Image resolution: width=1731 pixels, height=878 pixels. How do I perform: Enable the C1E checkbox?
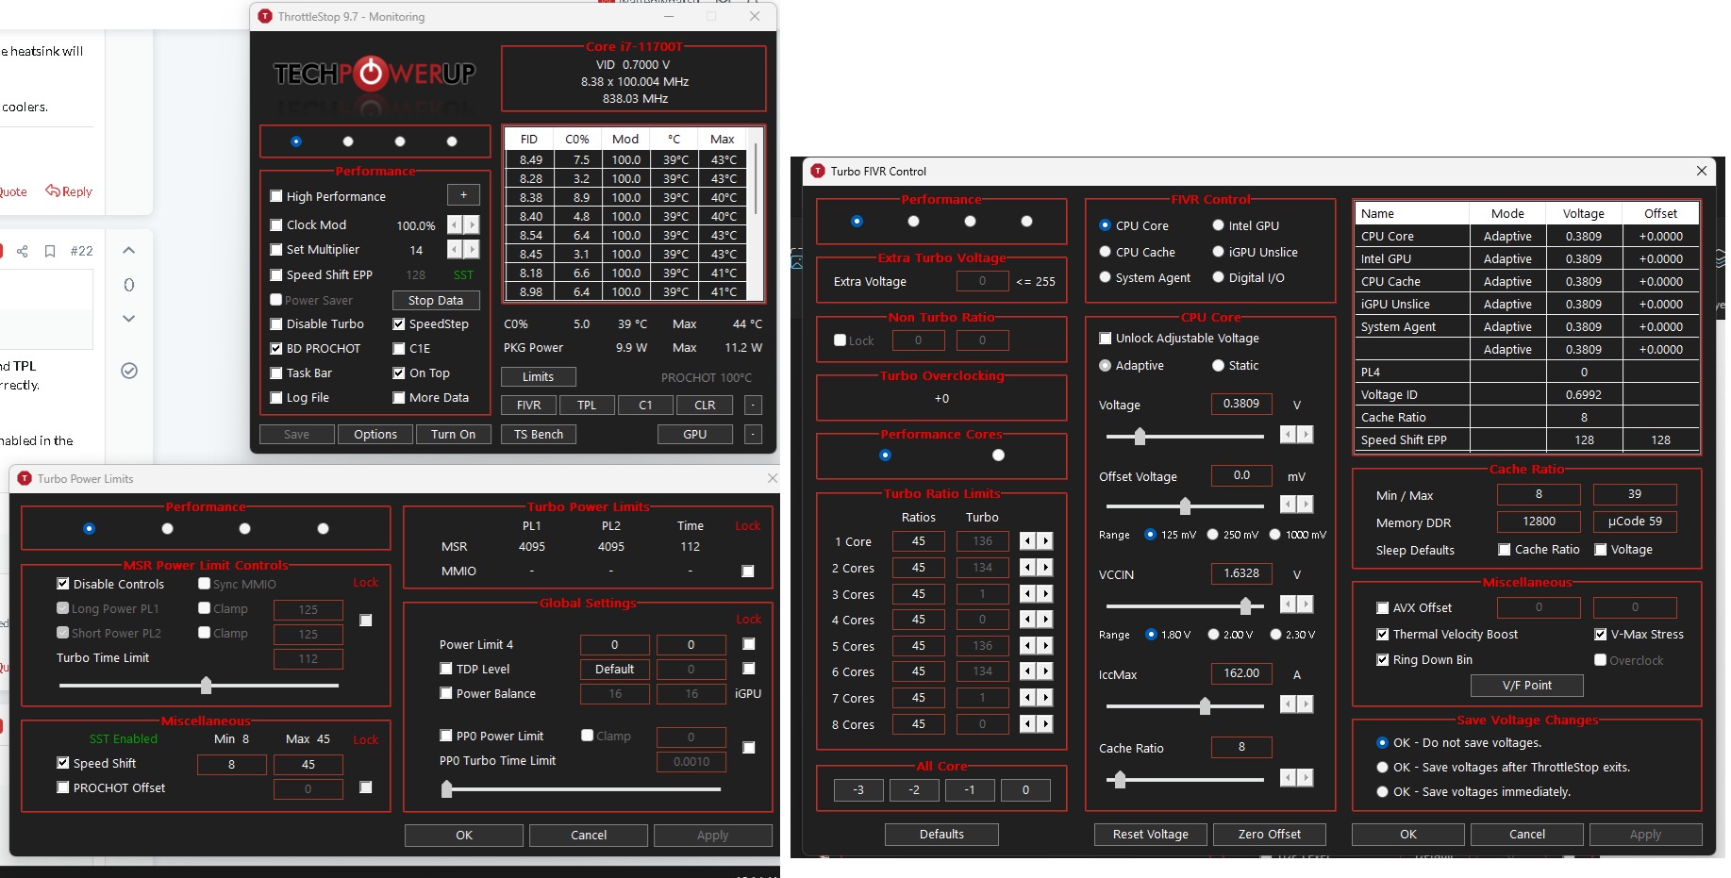pos(399,348)
